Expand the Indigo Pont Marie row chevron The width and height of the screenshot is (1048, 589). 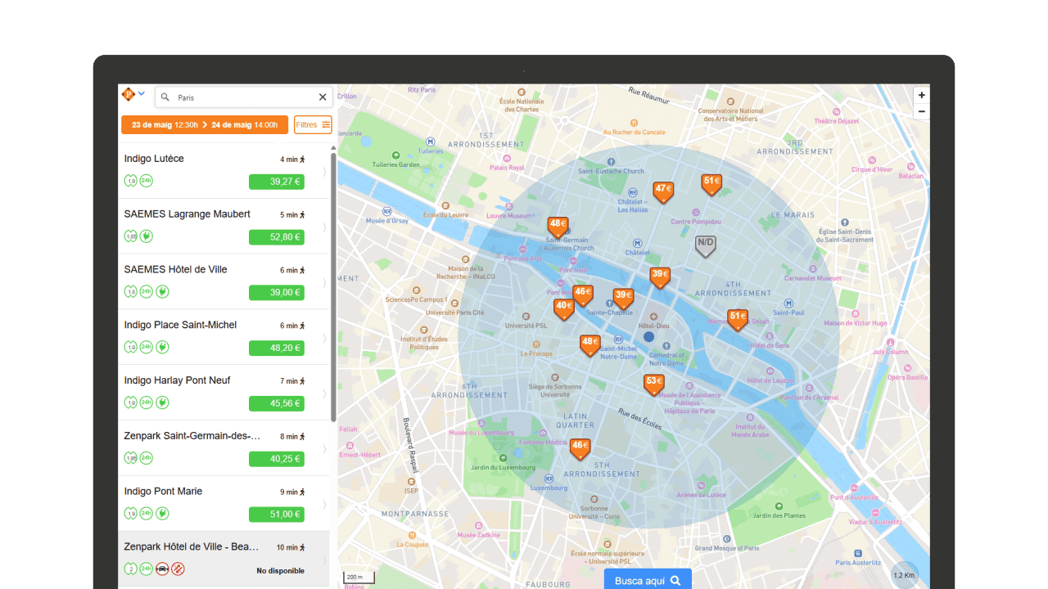tap(325, 504)
